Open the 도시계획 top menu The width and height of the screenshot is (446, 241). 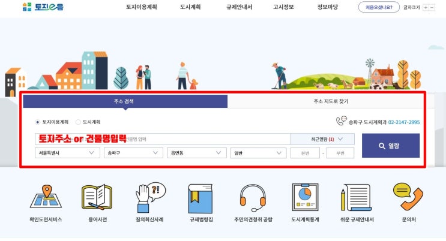(190, 7)
